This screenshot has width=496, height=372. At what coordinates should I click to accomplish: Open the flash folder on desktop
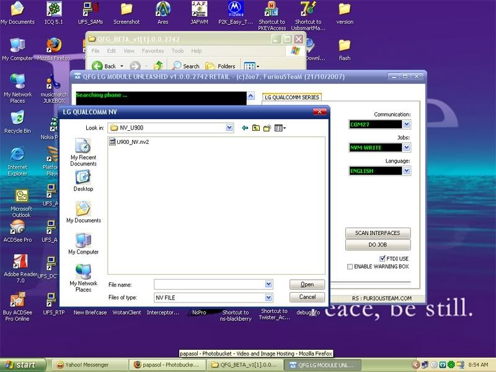[345, 50]
